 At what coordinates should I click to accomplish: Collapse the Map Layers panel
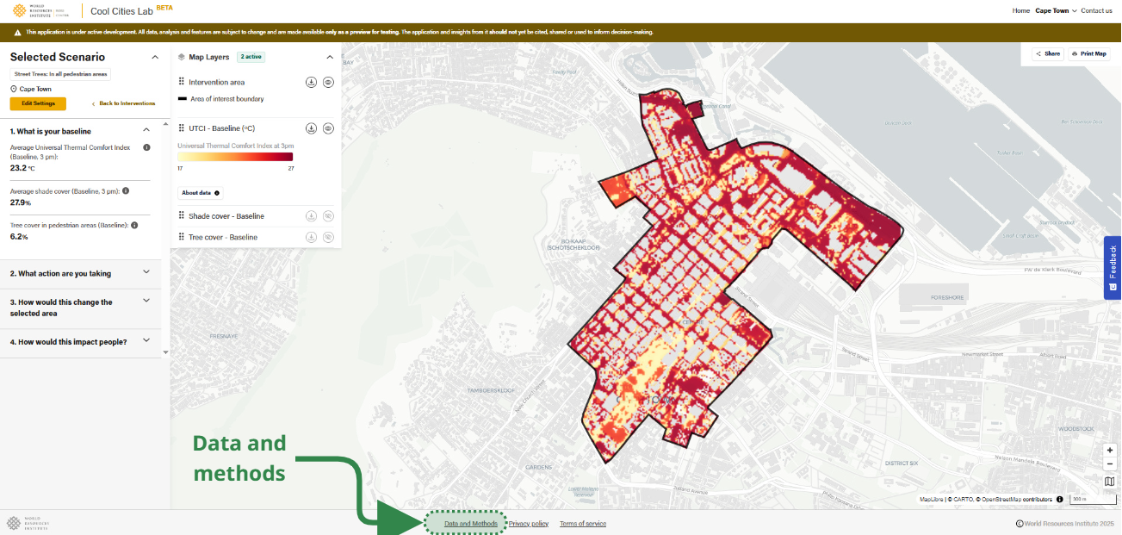329,57
